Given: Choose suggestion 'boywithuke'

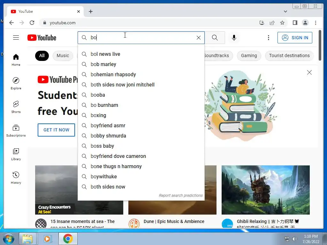Looking at the screenshot, I should [141, 176].
